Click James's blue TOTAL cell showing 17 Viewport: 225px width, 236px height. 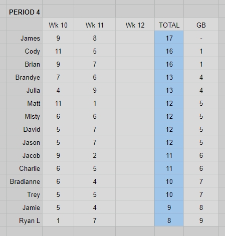point(169,38)
